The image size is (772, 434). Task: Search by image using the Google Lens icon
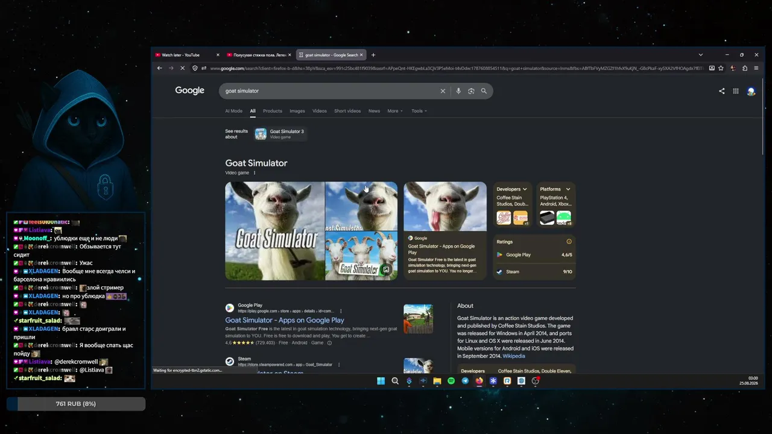pyautogui.click(x=471, y=91)
